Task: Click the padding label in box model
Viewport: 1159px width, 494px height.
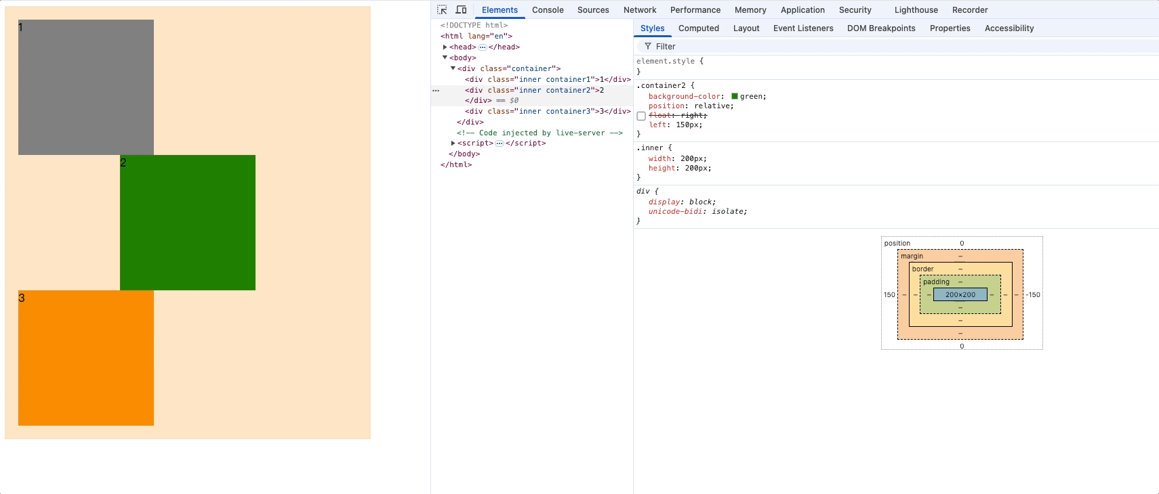Action: [936, 282]
